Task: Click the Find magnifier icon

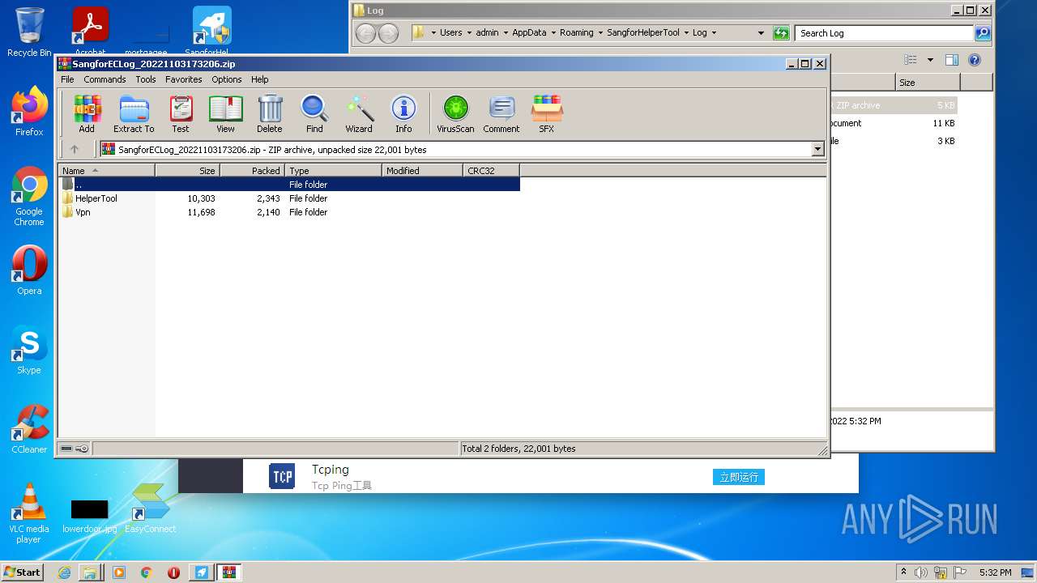Action: point(314,114)
